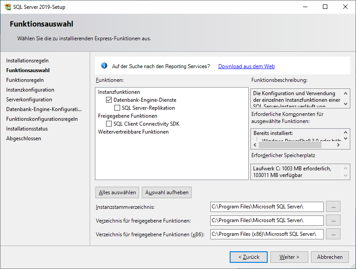
Task: Browse for the x86 freigegebene Funktionen directory
Action: 333,234
